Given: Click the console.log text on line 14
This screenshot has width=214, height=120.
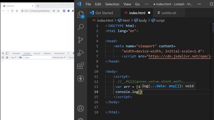Looking at the screenshot, I should tap(127, 92).
